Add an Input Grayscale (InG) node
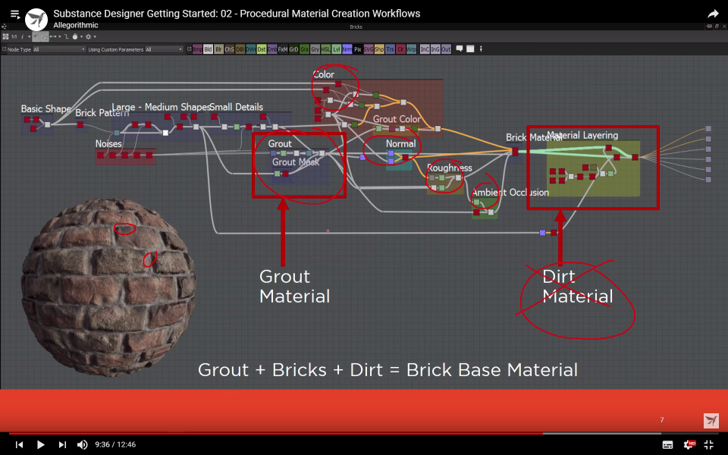This screenshot has width=728, height=455. 435,49
